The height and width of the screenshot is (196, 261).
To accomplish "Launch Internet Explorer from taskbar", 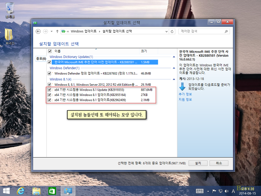I will tap(21, 191).
